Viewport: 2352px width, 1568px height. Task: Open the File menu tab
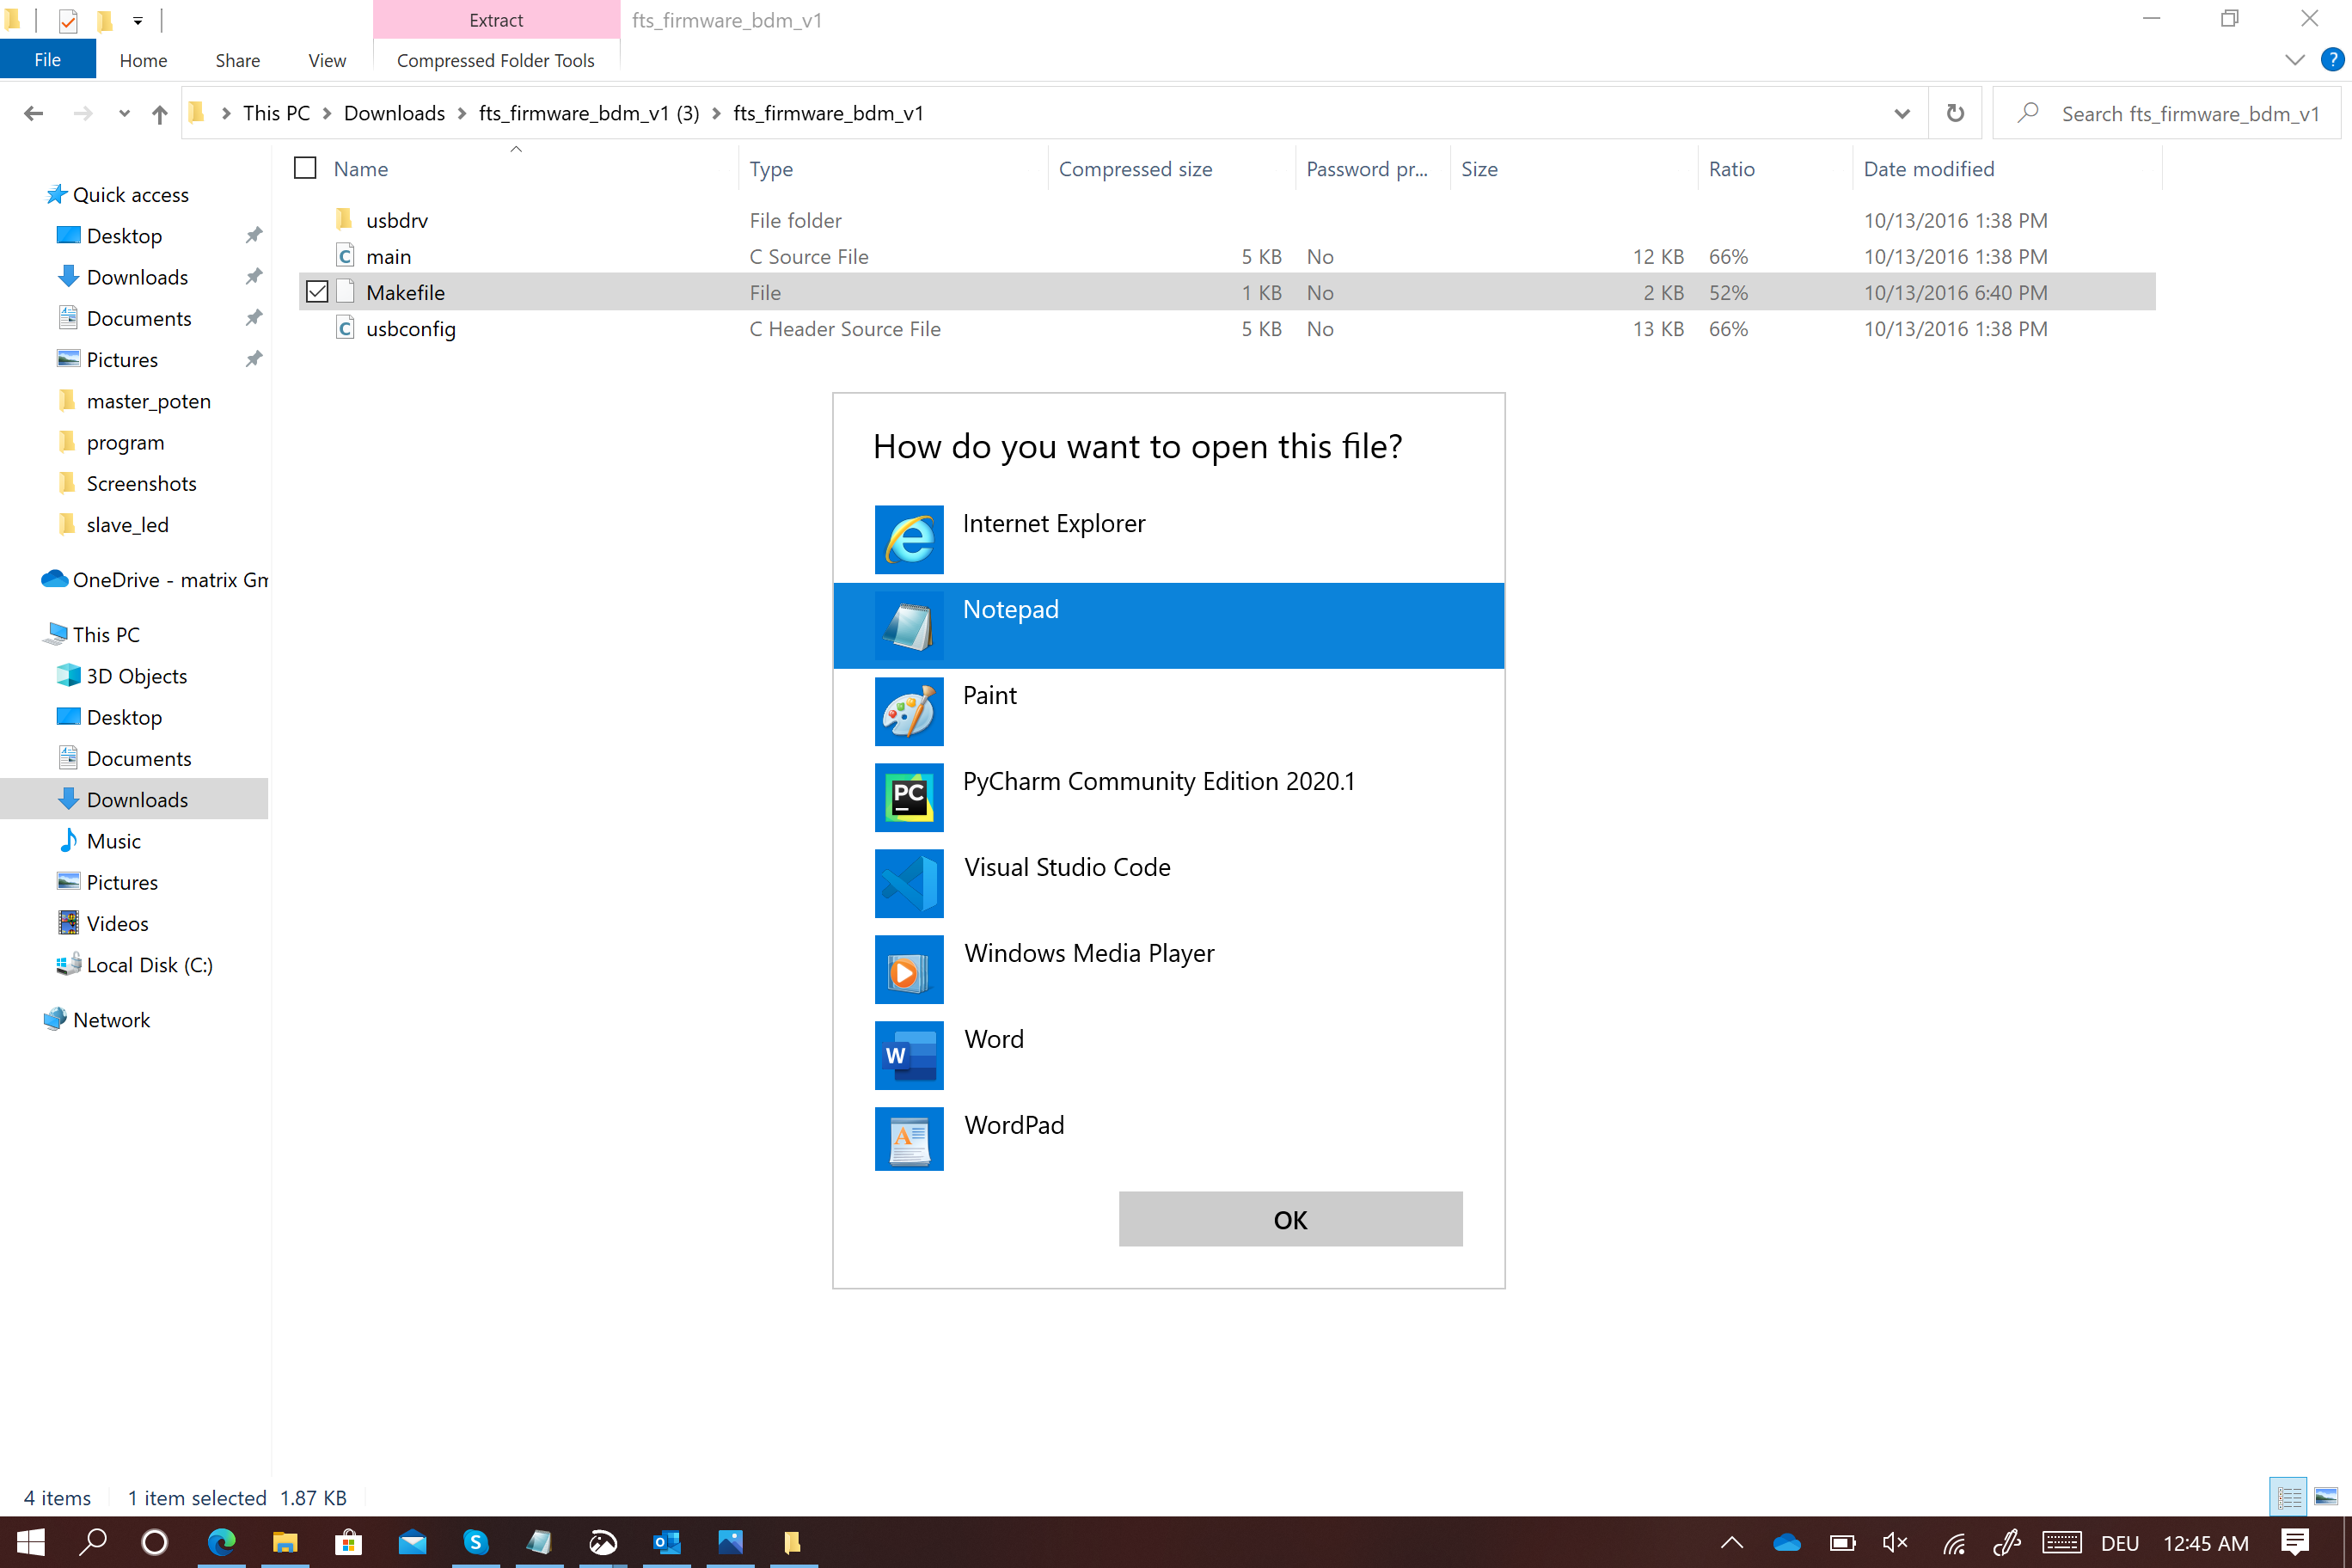pyautogui.click(x=47, y=60)
